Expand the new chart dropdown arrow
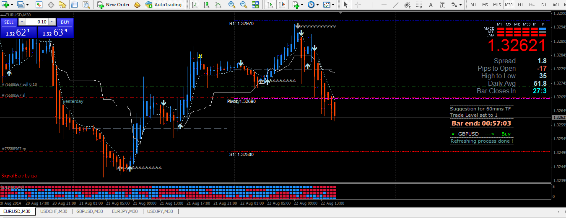This screenshot has height=218, width=566. point(13,5)
